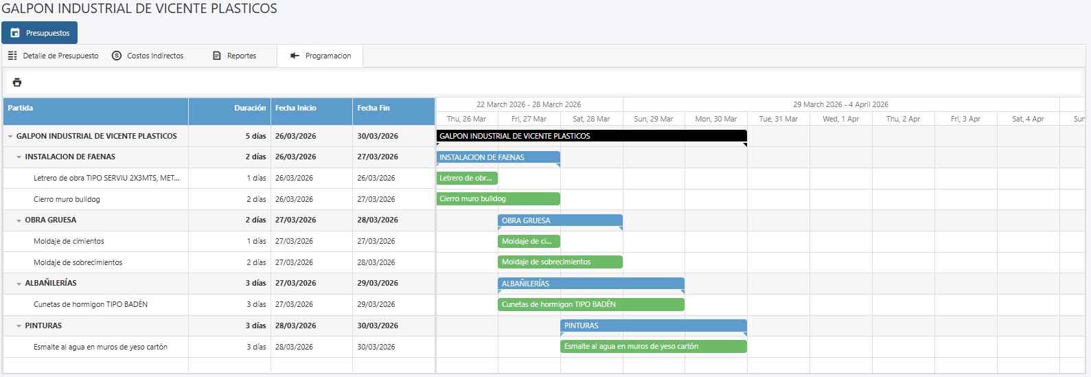Viewport: 1091px width, 377px height.
Task: Open the Detalle de Presupuesto tab
Action: pos(60,56)
